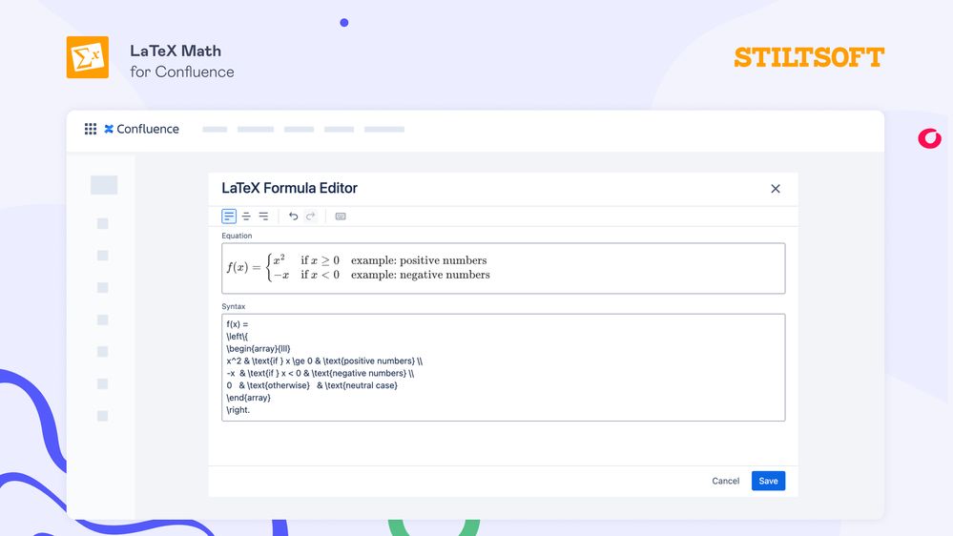Click the "LaTeX Math for Confluence" title text

pyautogui.click(x=181, y=60)
